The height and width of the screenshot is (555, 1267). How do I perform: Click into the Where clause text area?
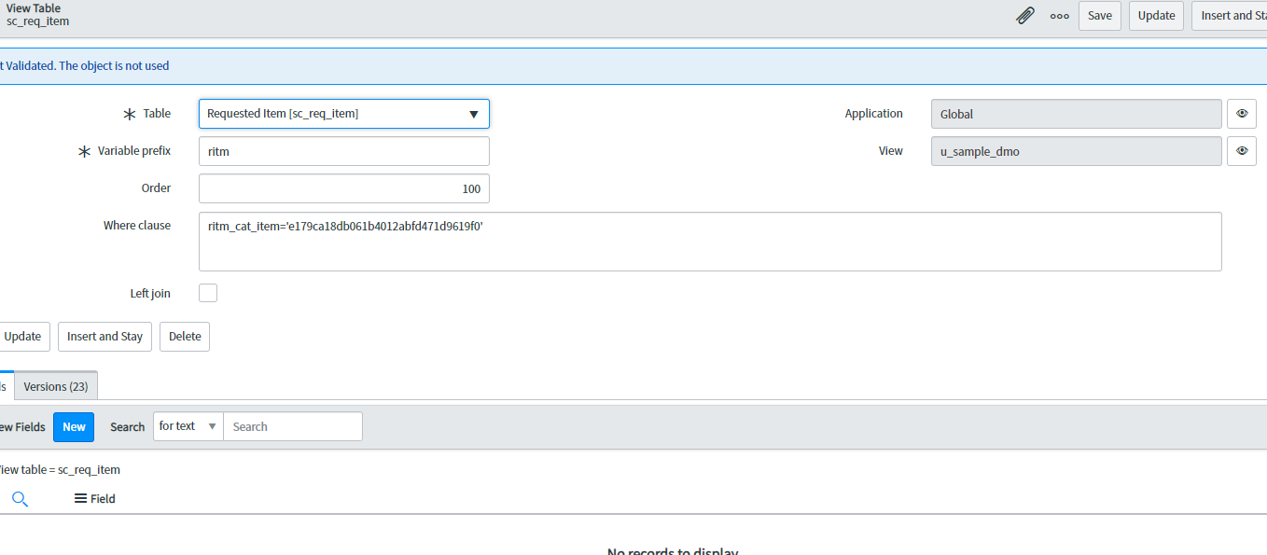point(710,242)
